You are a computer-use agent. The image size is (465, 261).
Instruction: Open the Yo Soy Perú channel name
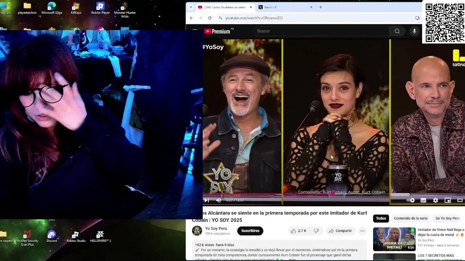216,228
